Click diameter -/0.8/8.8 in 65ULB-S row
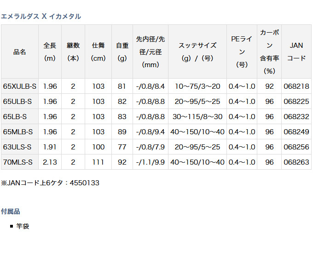The height and width of the screenshot is (263, 313). (151, 102)
